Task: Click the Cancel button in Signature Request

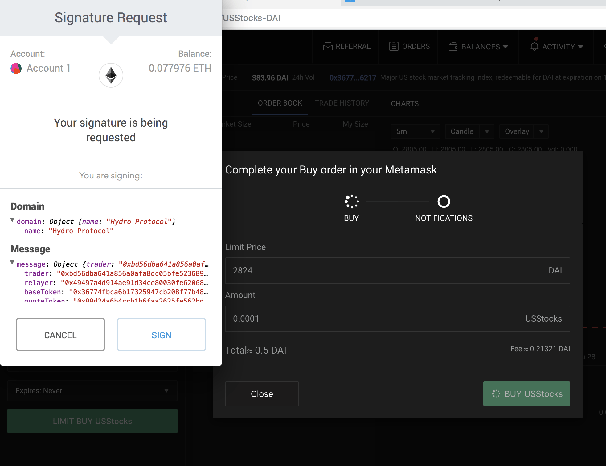Action: click(60, 335)
